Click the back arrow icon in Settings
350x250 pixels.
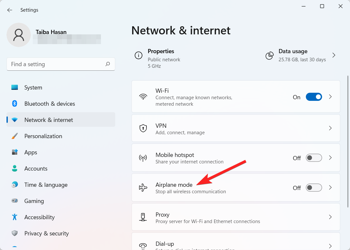[10, 10]
